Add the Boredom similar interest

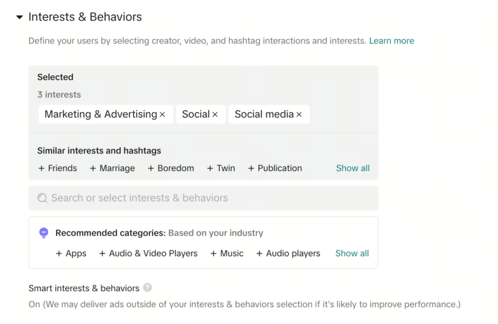pyautogui.click(x=171, y=168)
